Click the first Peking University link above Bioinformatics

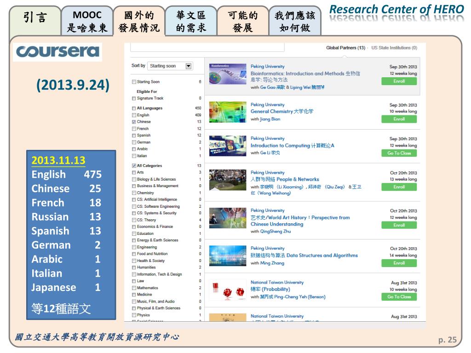point(267,66)
